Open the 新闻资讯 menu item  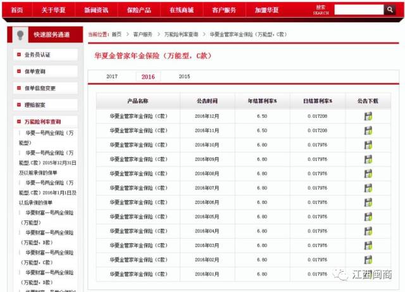click(x=96, y=10)
